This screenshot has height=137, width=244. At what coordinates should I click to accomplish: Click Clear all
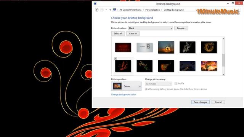point(133,33)
